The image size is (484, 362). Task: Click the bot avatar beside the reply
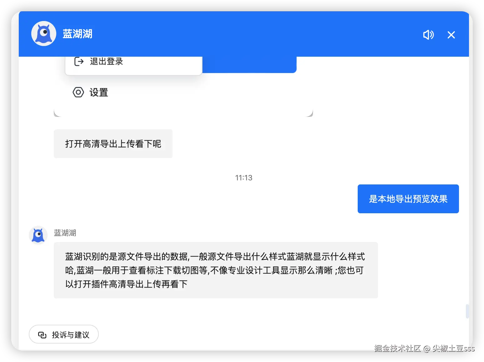38,235
